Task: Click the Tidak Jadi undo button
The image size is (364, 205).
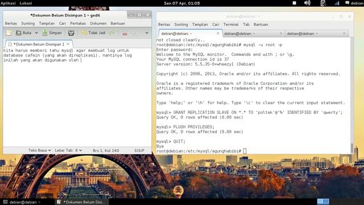Action: 93,33
